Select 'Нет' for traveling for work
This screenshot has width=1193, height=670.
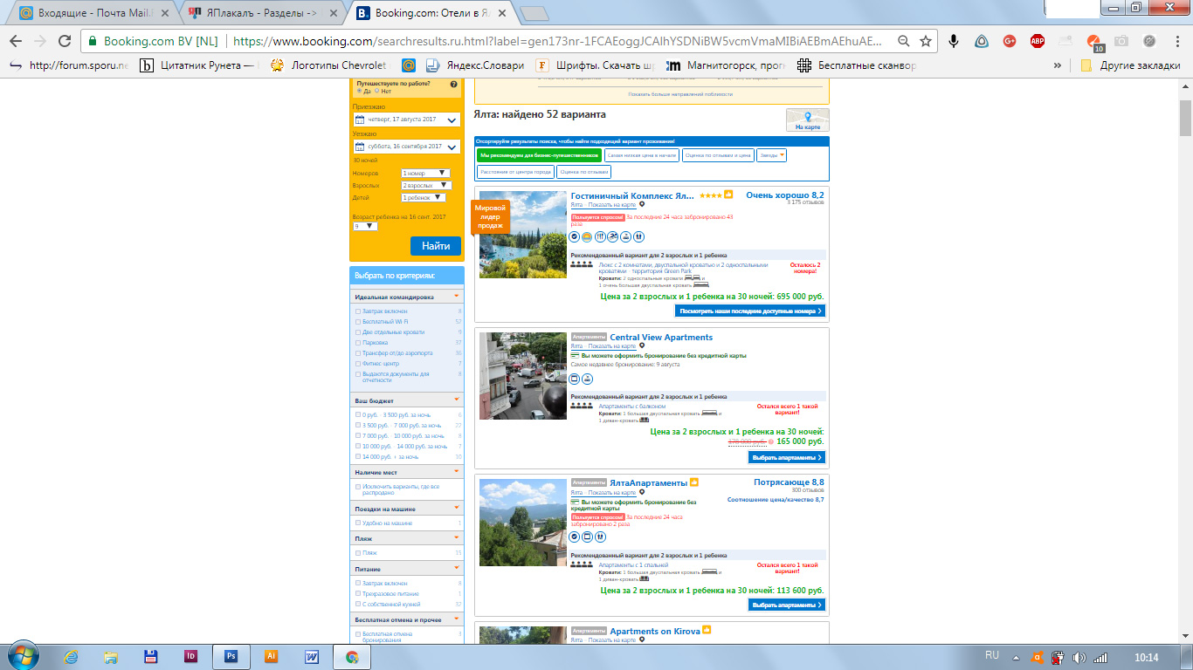[377, 91]
